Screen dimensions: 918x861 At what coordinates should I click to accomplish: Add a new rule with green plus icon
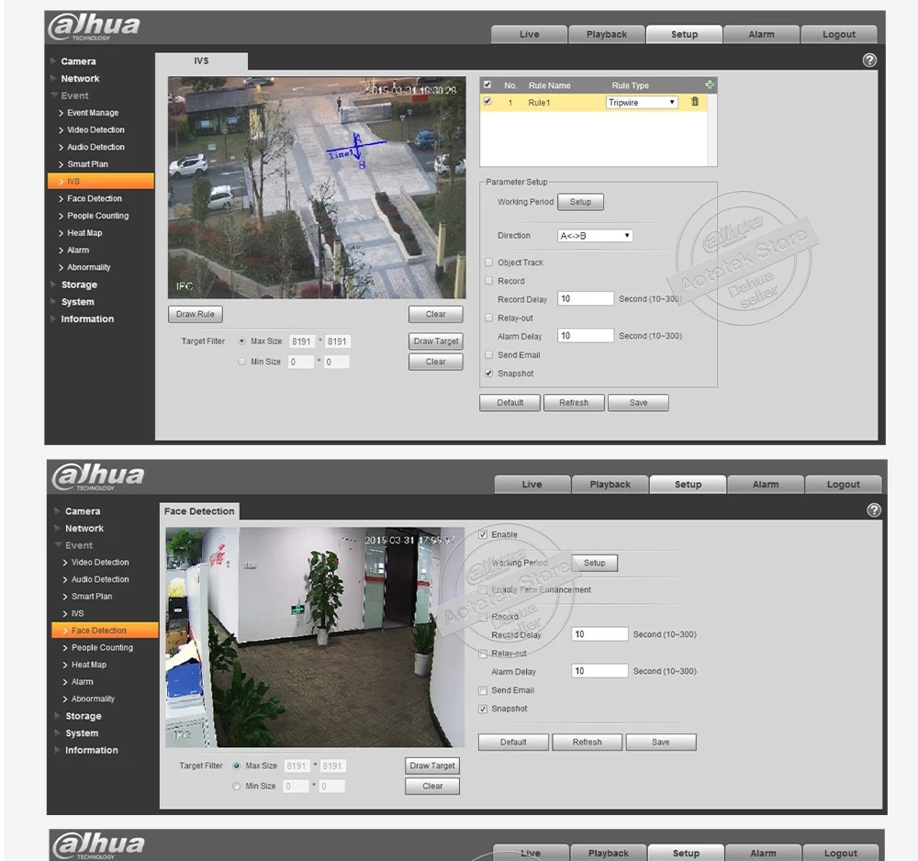710,84
